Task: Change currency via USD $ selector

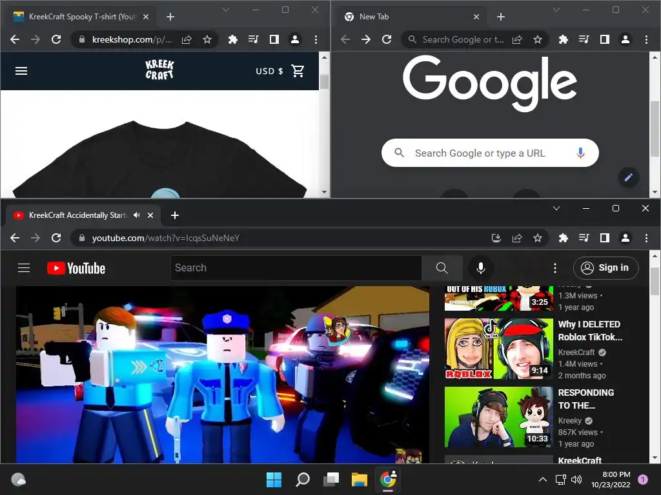Action: [x=269, y=71]
